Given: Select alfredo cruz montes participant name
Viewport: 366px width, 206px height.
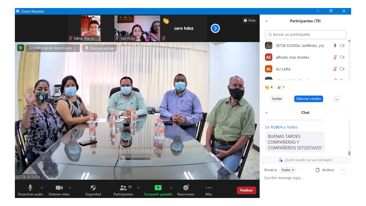Looking at the screenshot, I should 293,57.
